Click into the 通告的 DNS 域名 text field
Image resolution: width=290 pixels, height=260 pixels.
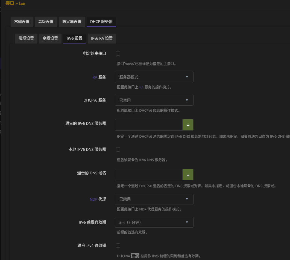pos(148,175)
